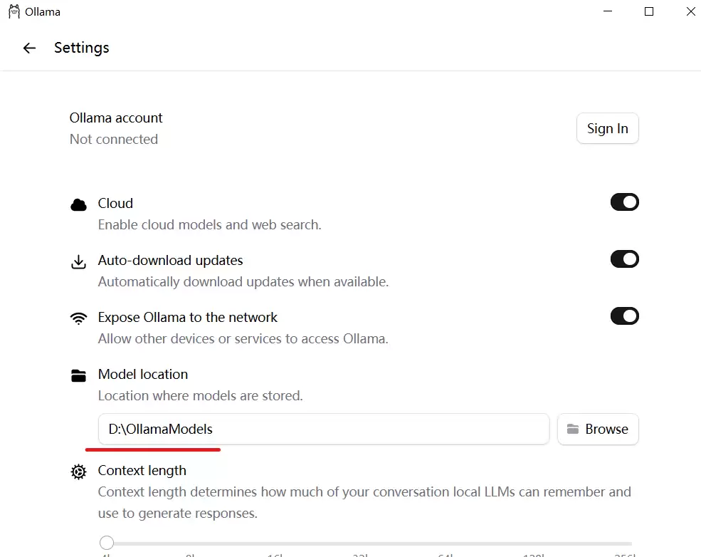Minimize the Ollama window

[x=607, y=11]
